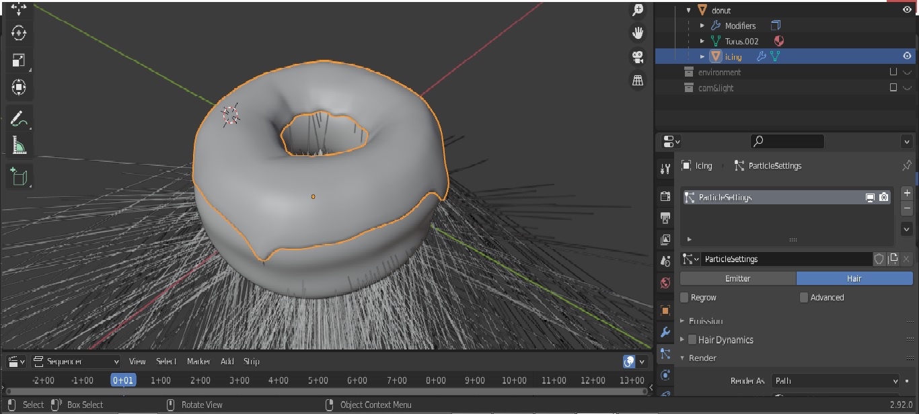919x414 pixels.
Task: Open the Render As dropdown
Action: (836, 381)
